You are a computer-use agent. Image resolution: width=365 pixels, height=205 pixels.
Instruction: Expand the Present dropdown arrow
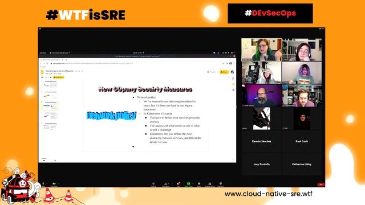coord(218,72)
